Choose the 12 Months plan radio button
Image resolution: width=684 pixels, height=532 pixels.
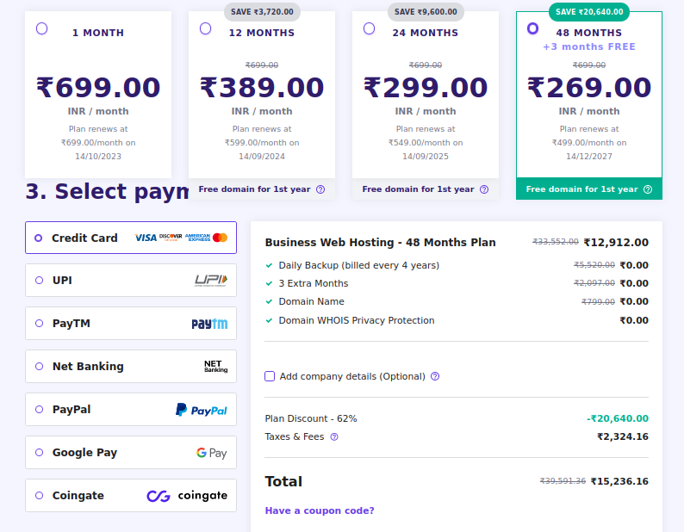pos(205,28)
